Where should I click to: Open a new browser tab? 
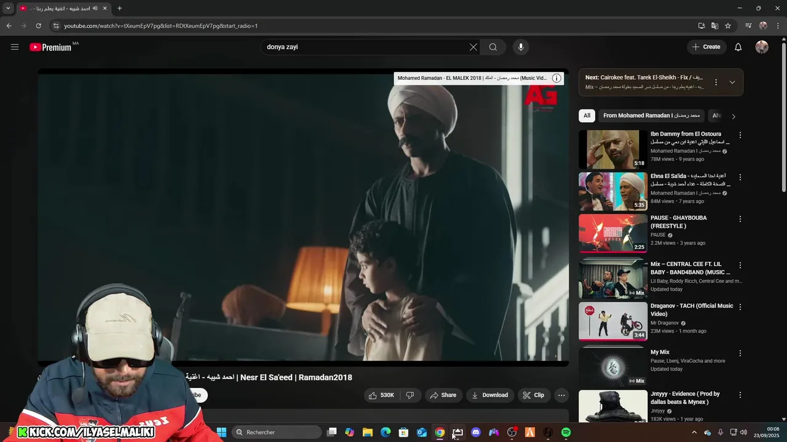coord(119,9)
